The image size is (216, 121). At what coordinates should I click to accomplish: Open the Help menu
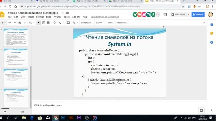point(85,17)
